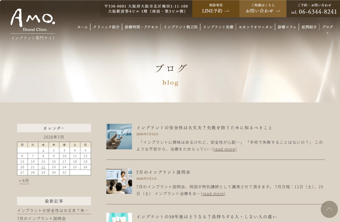The height and width of the screenshot is (222, 340).
Task: Click the scroll-to-top round arrow button
Action: point(329,209)
